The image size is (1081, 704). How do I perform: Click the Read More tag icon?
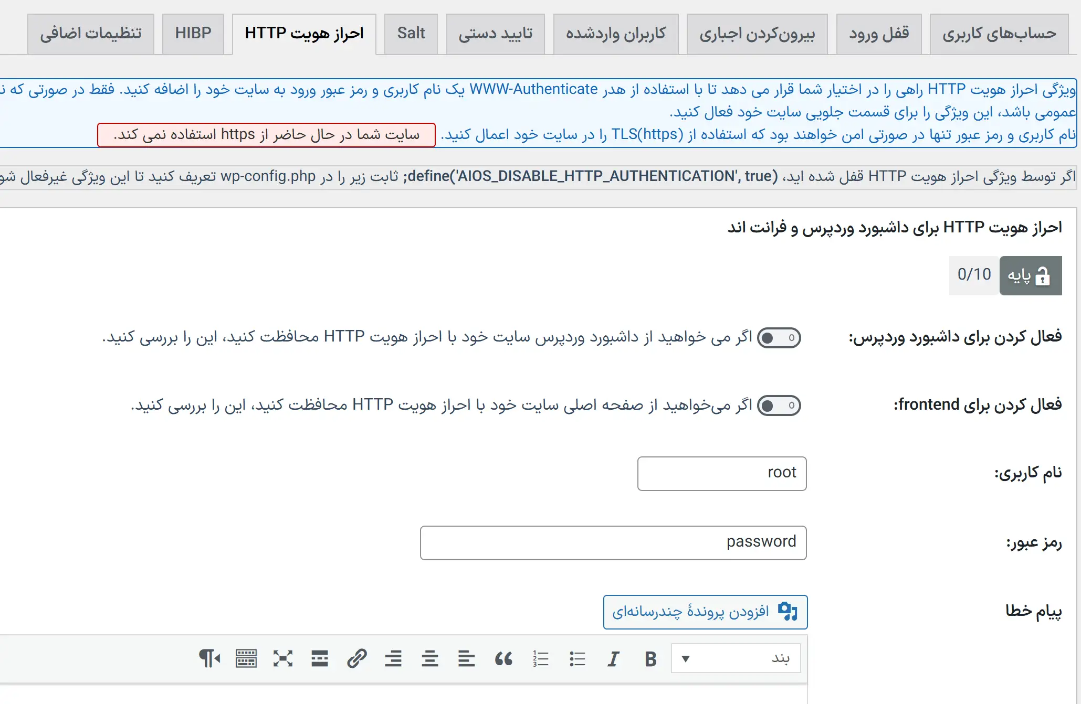click(x=319, y=659)
